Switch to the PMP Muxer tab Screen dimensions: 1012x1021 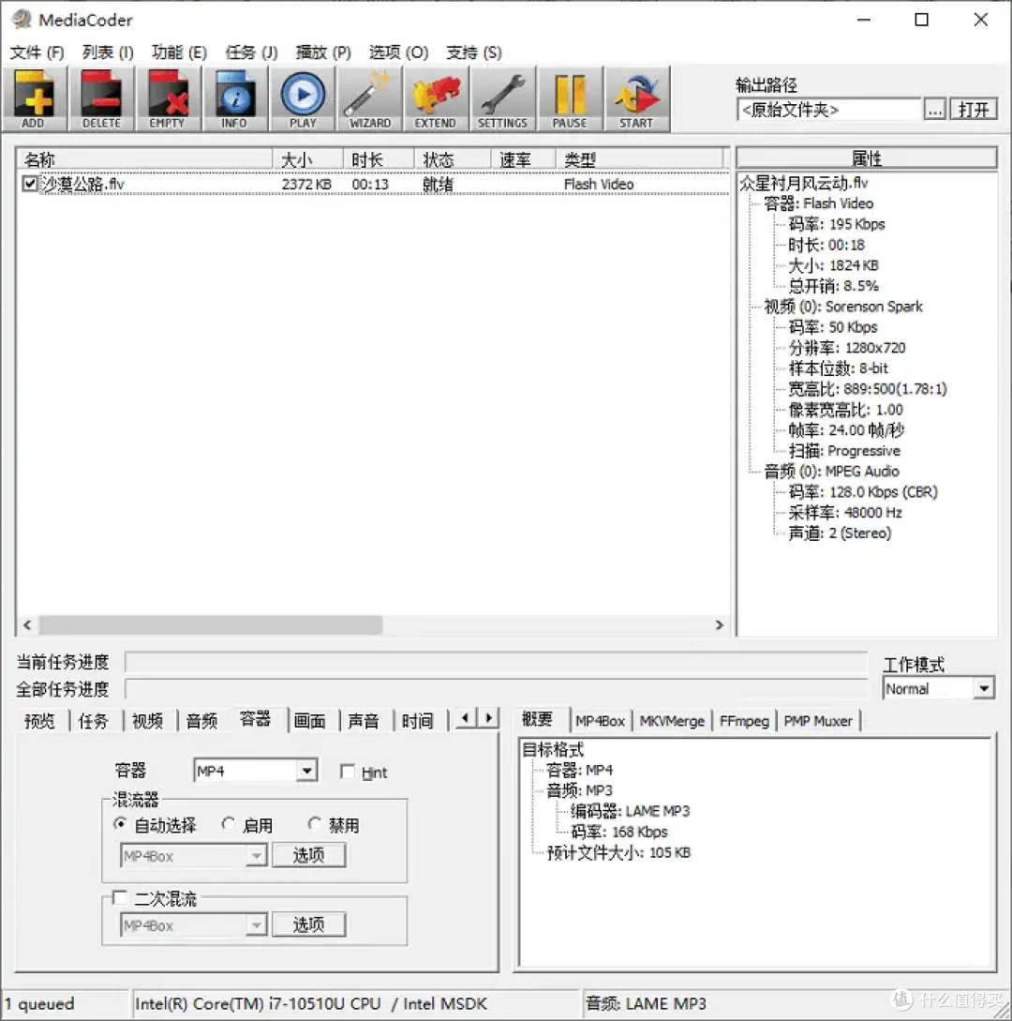[817, 721]
